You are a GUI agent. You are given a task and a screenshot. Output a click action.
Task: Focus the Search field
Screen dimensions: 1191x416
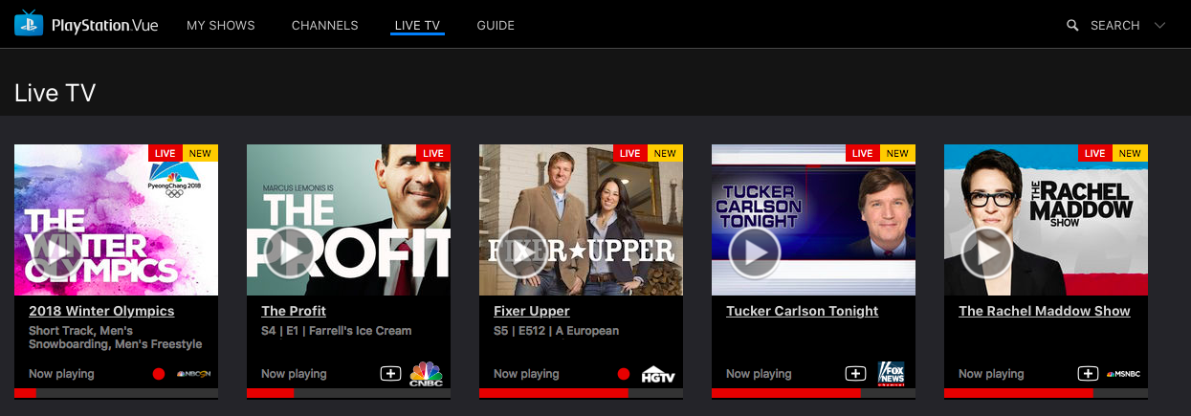[x=1115, y=26]
